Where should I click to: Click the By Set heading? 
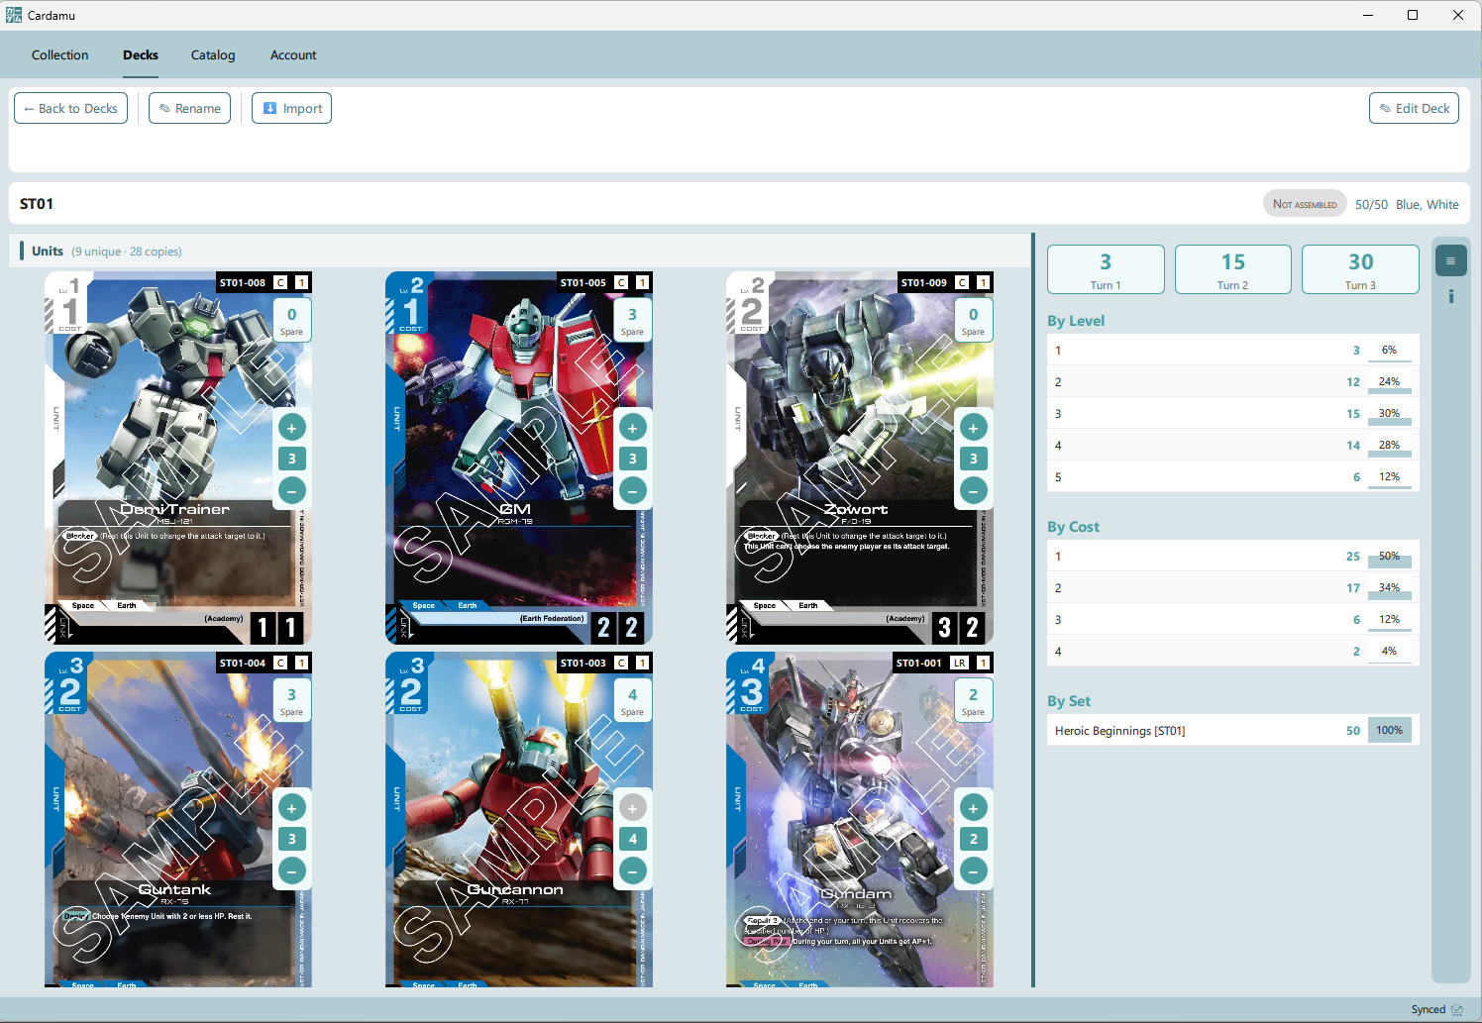coord(1069,701)
